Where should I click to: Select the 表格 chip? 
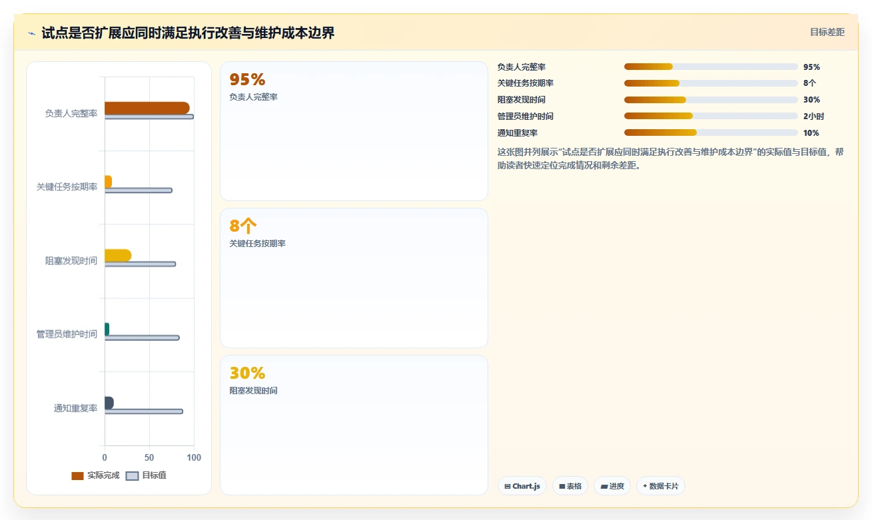point(570,486)
